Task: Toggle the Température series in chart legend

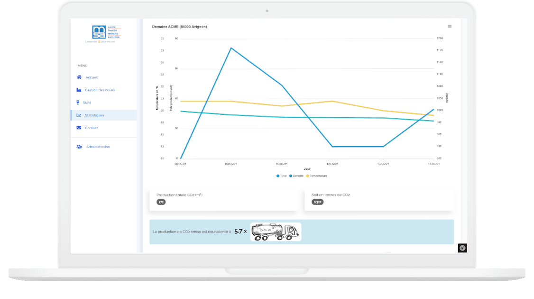Action: pos(316,176)
